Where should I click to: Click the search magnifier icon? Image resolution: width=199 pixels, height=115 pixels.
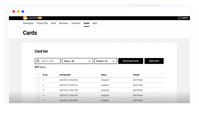pos(38,61)
